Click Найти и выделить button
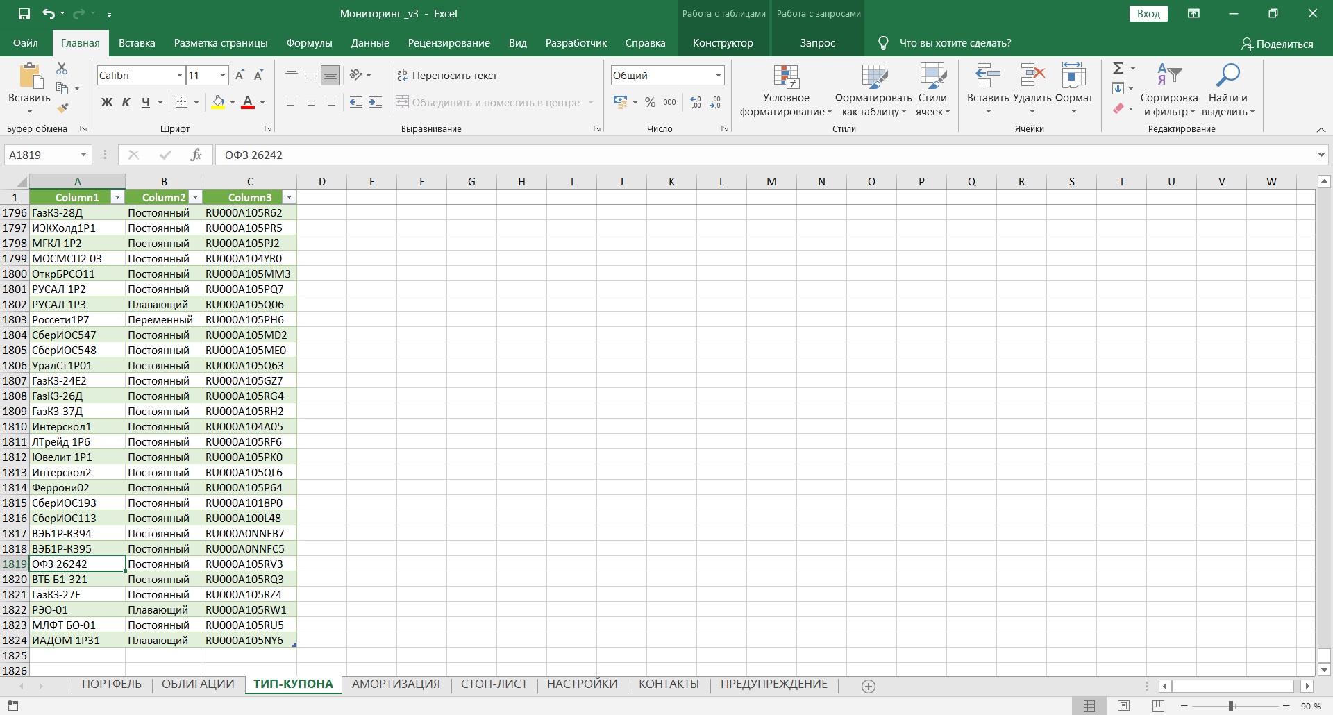 click(x=1228, y=90)
